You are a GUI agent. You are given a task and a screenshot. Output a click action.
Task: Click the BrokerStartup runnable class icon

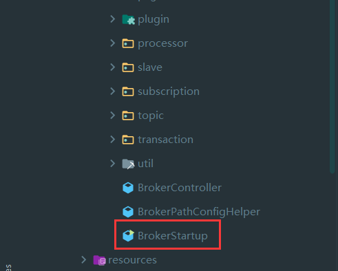pyautogui.click(x=128, y=236)
